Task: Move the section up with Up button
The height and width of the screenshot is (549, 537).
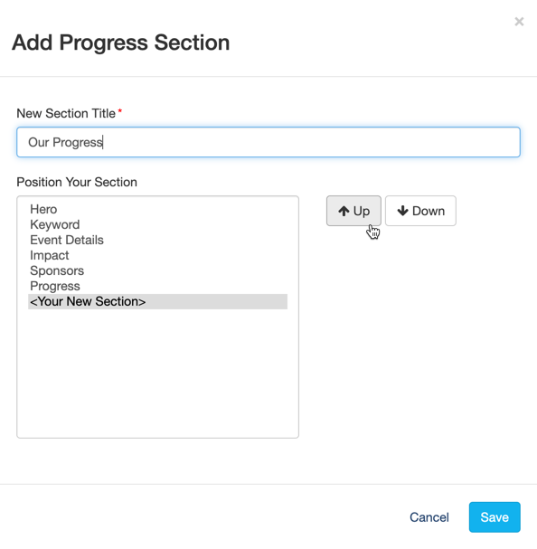Action: 353,211
